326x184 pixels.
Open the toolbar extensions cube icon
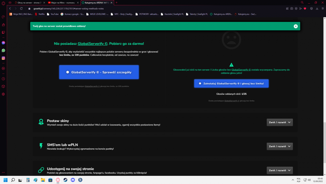click(311, 8)
